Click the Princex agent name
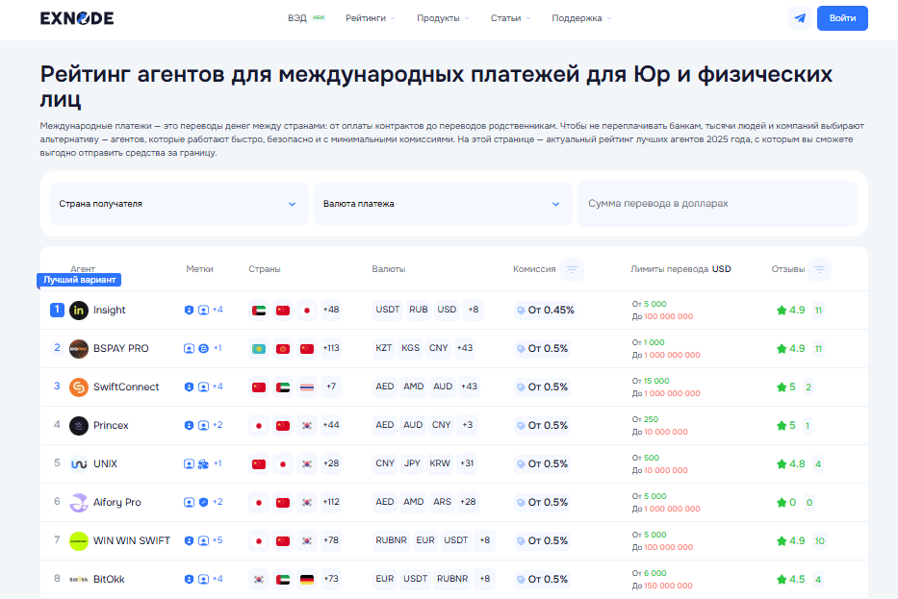This screenshot has width=898, height=599. point(111,426)
